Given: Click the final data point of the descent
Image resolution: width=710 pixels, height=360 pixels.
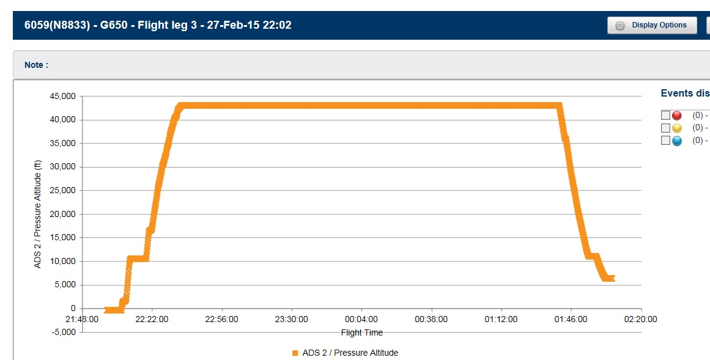Looking at the screenshot, I should pyautogui.click(x=611, y=279).
